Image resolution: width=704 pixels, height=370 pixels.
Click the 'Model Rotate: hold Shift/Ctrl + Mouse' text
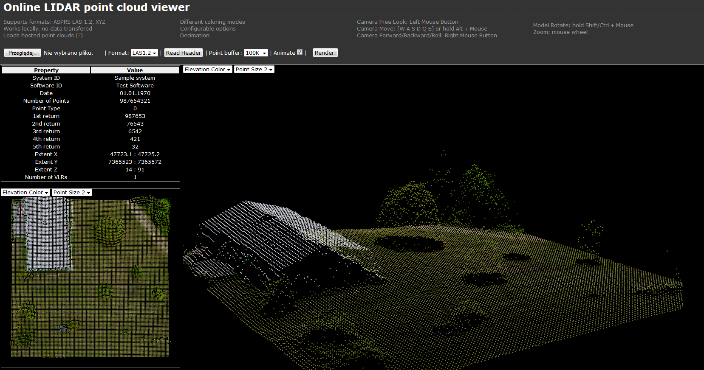[583, 25]
